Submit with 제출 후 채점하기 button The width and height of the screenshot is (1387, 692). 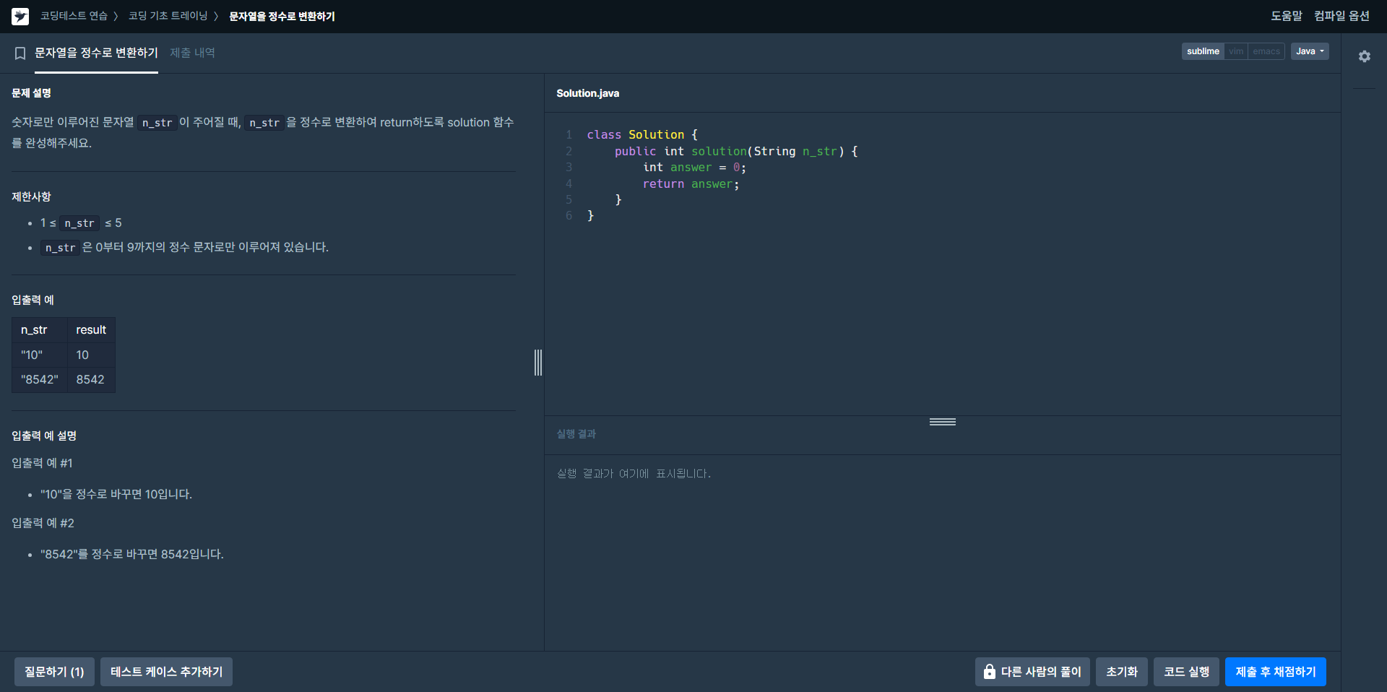1276,672
